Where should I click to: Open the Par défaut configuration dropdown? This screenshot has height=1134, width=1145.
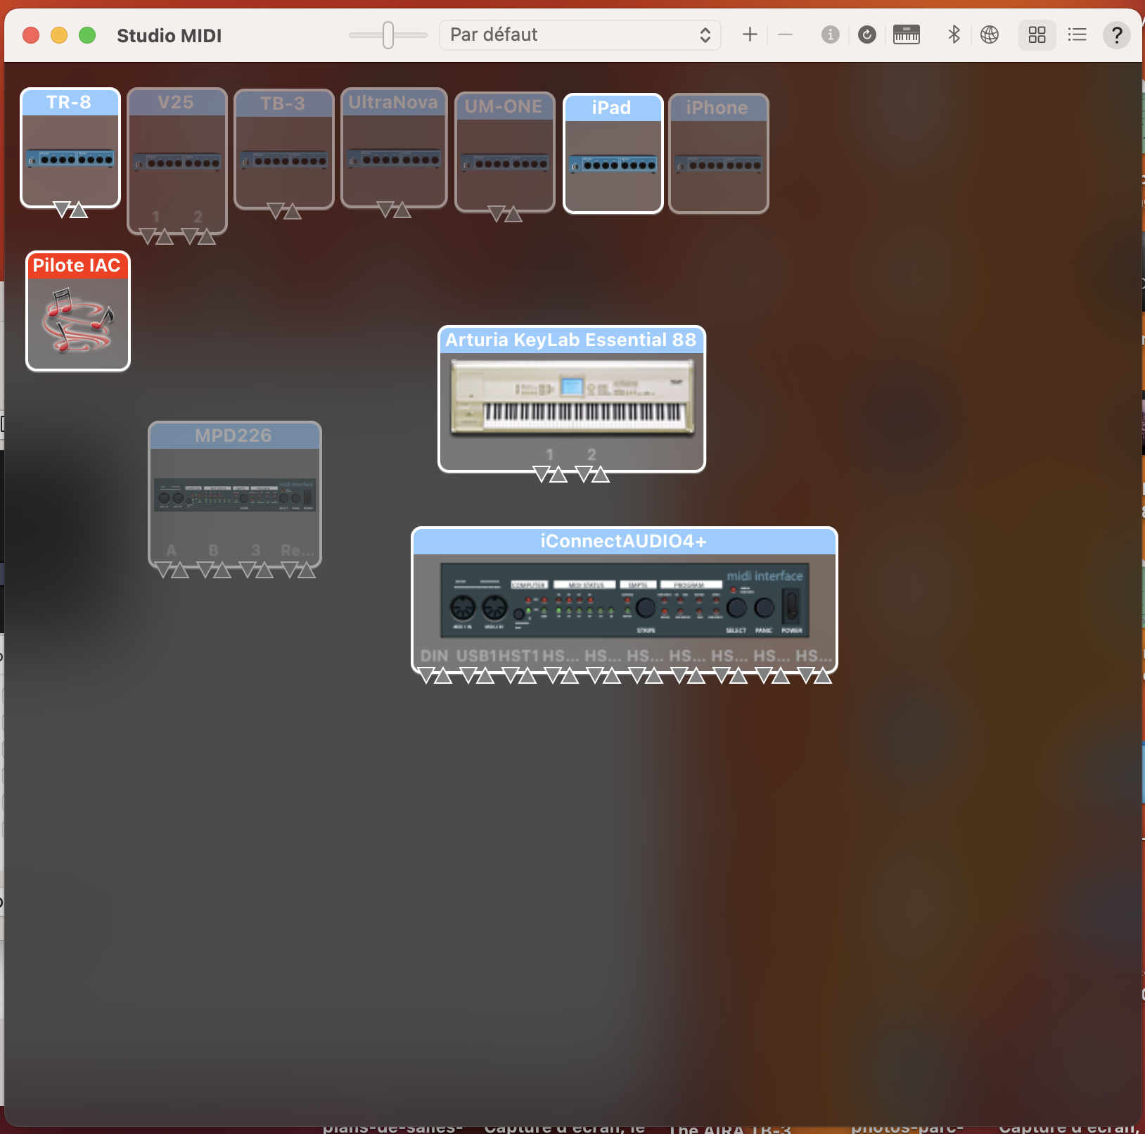(x=580, y=34)
